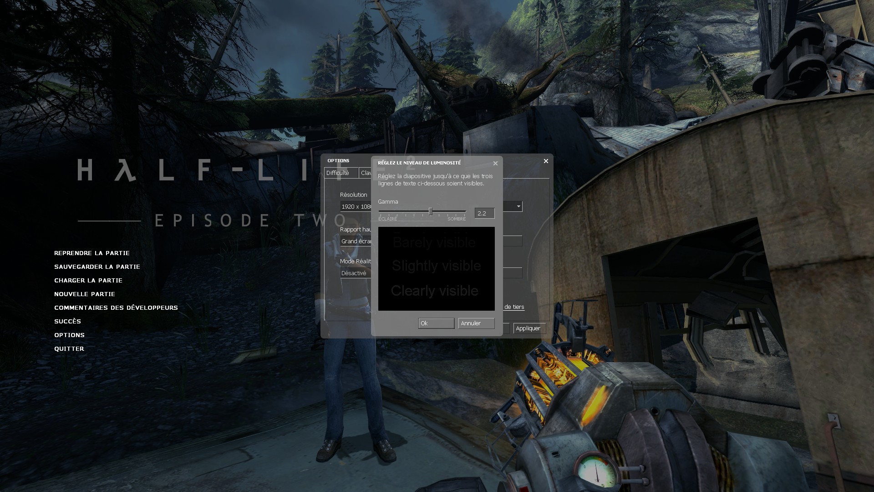Open the Grand écran aspect ratio dropdown
874x492 pixels.
[356, 241]
